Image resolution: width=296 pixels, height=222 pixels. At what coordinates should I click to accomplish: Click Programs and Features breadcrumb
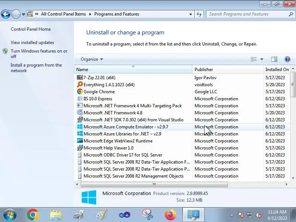[x=117, y=14]
